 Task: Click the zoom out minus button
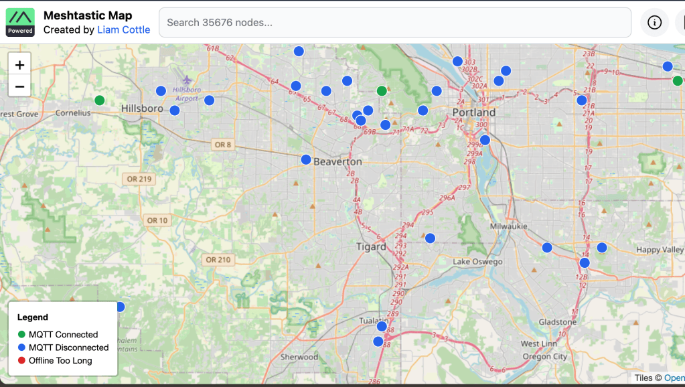coord(19,86)
